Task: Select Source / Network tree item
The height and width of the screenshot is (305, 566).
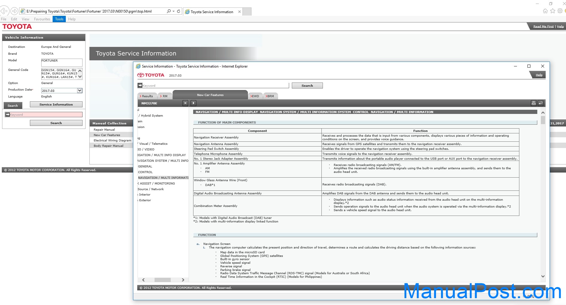Action: coord(151,189)
